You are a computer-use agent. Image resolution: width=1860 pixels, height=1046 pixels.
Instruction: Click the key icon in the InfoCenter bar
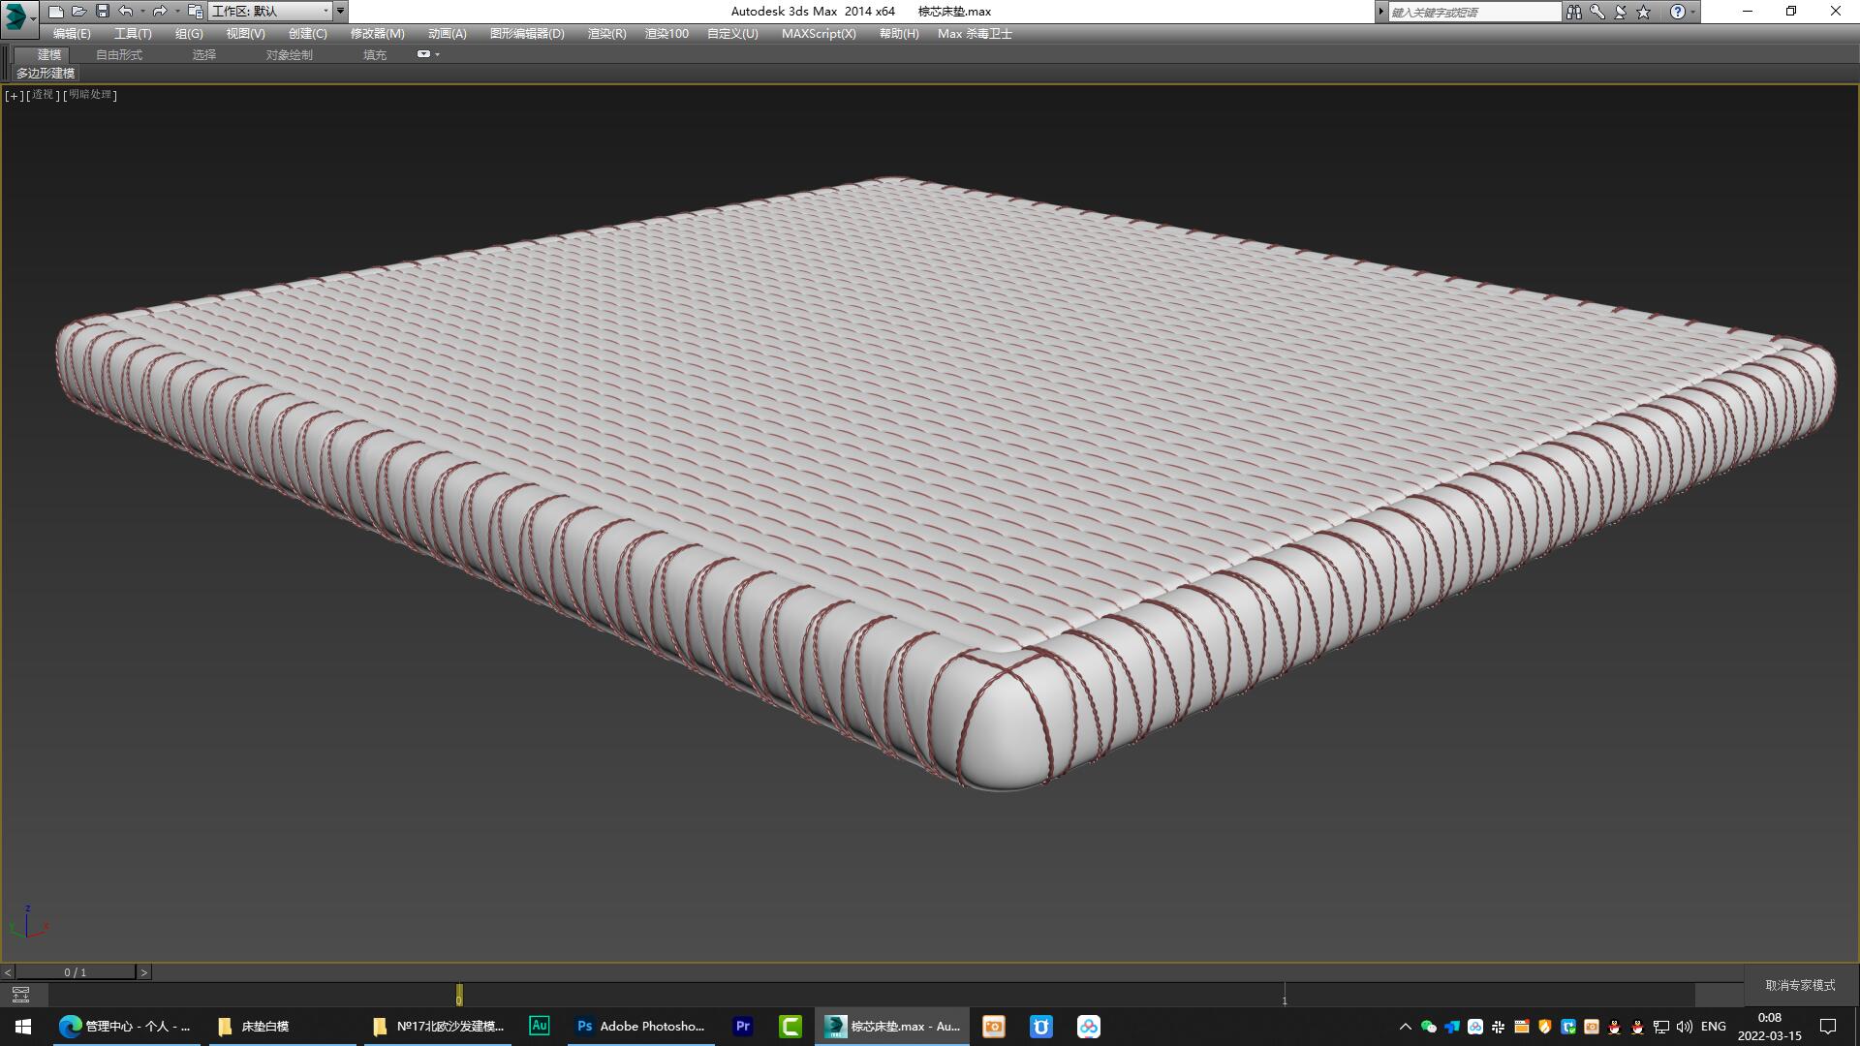[x=1598, y=12]
